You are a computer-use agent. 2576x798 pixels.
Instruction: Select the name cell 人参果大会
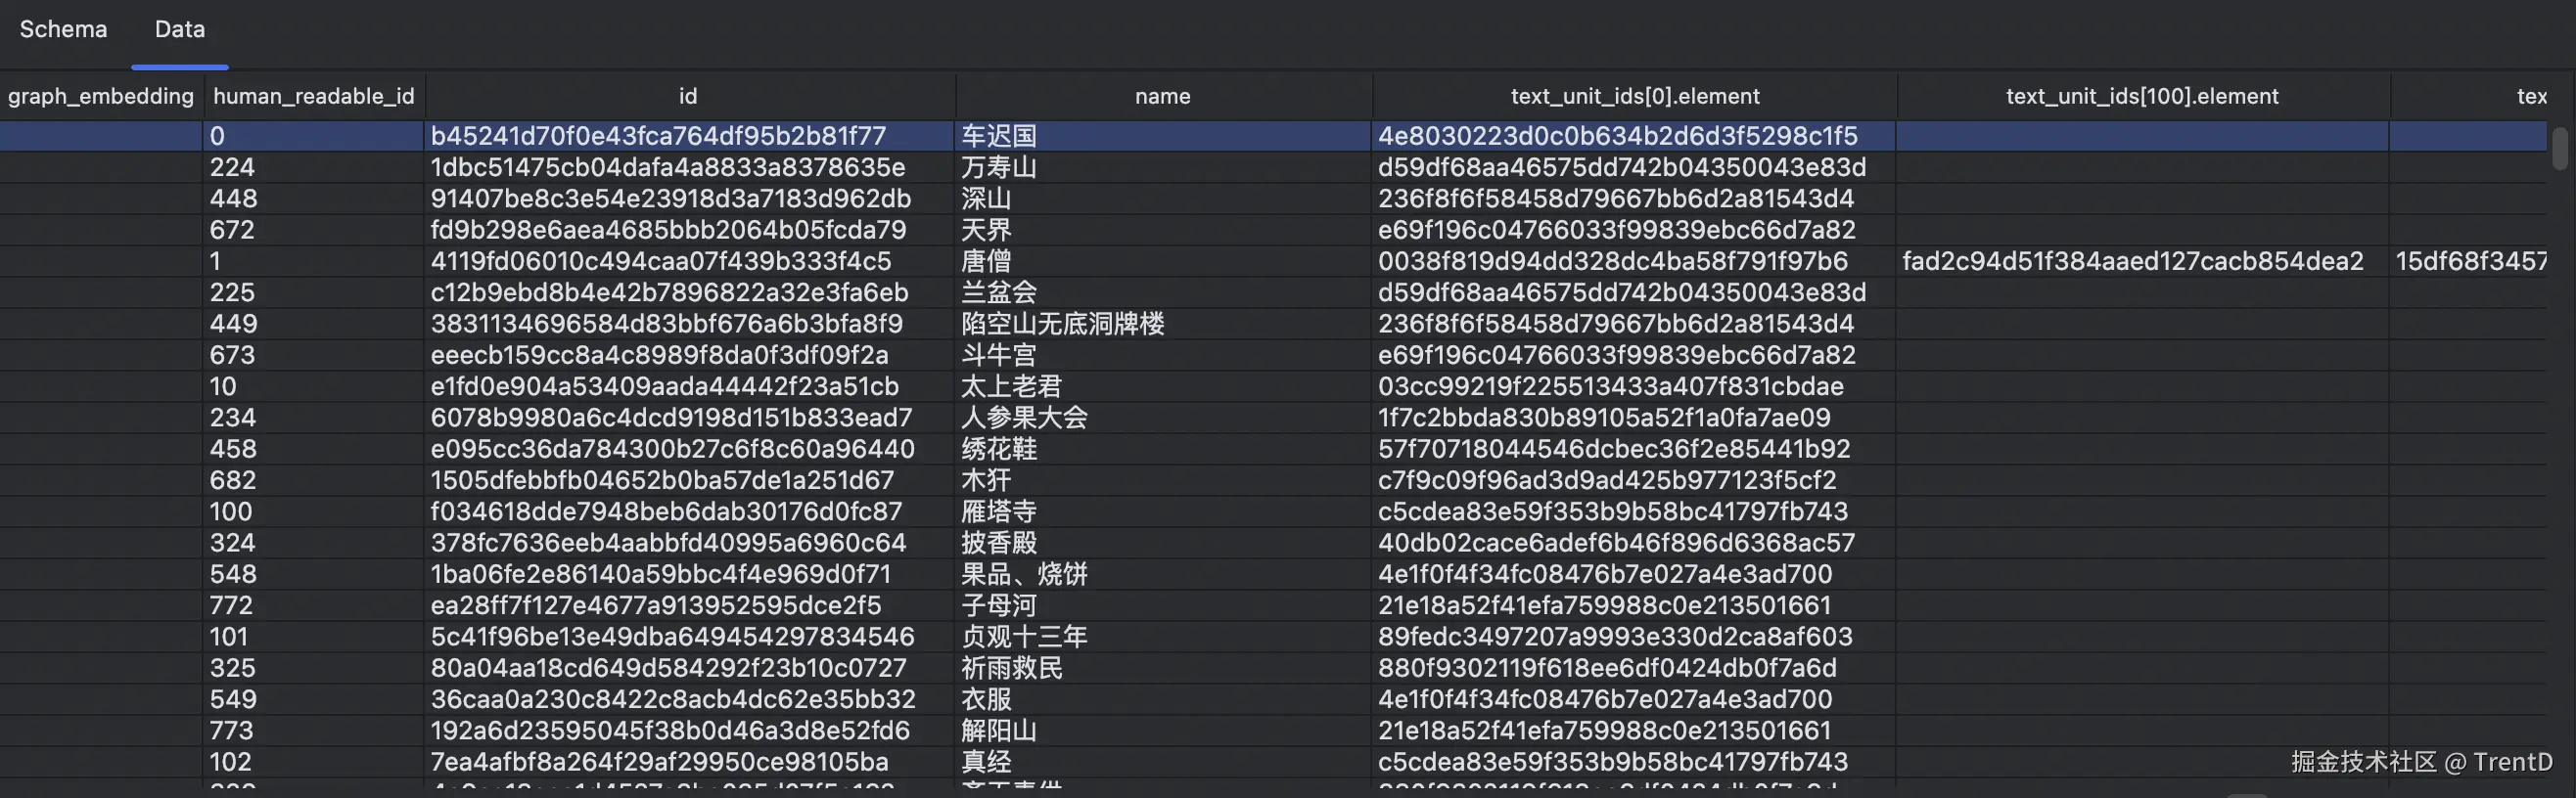point(1163,418)
